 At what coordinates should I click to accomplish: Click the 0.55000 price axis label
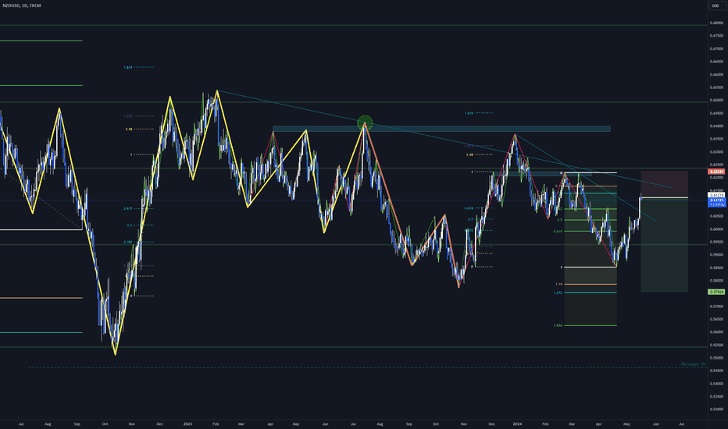tap(716, 358)
